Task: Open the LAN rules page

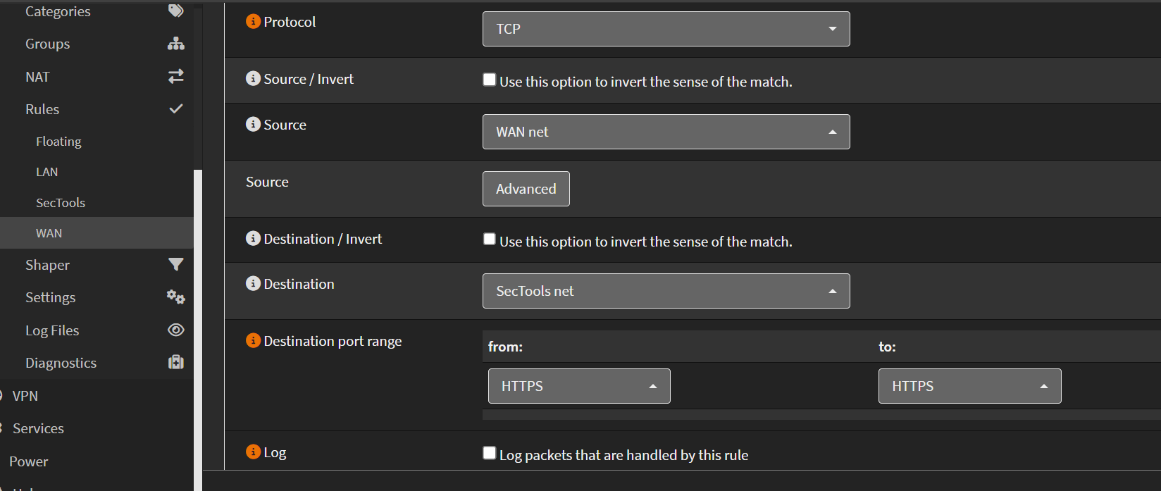Action: [47, 172]
